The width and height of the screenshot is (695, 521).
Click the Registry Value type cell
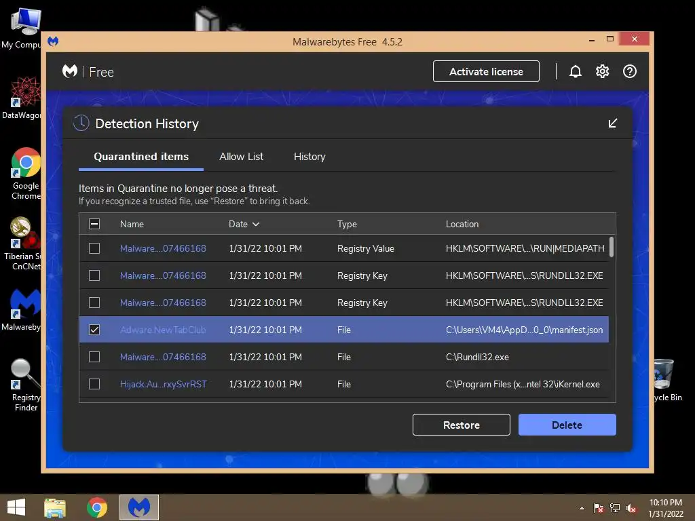[x=365, y=248]
